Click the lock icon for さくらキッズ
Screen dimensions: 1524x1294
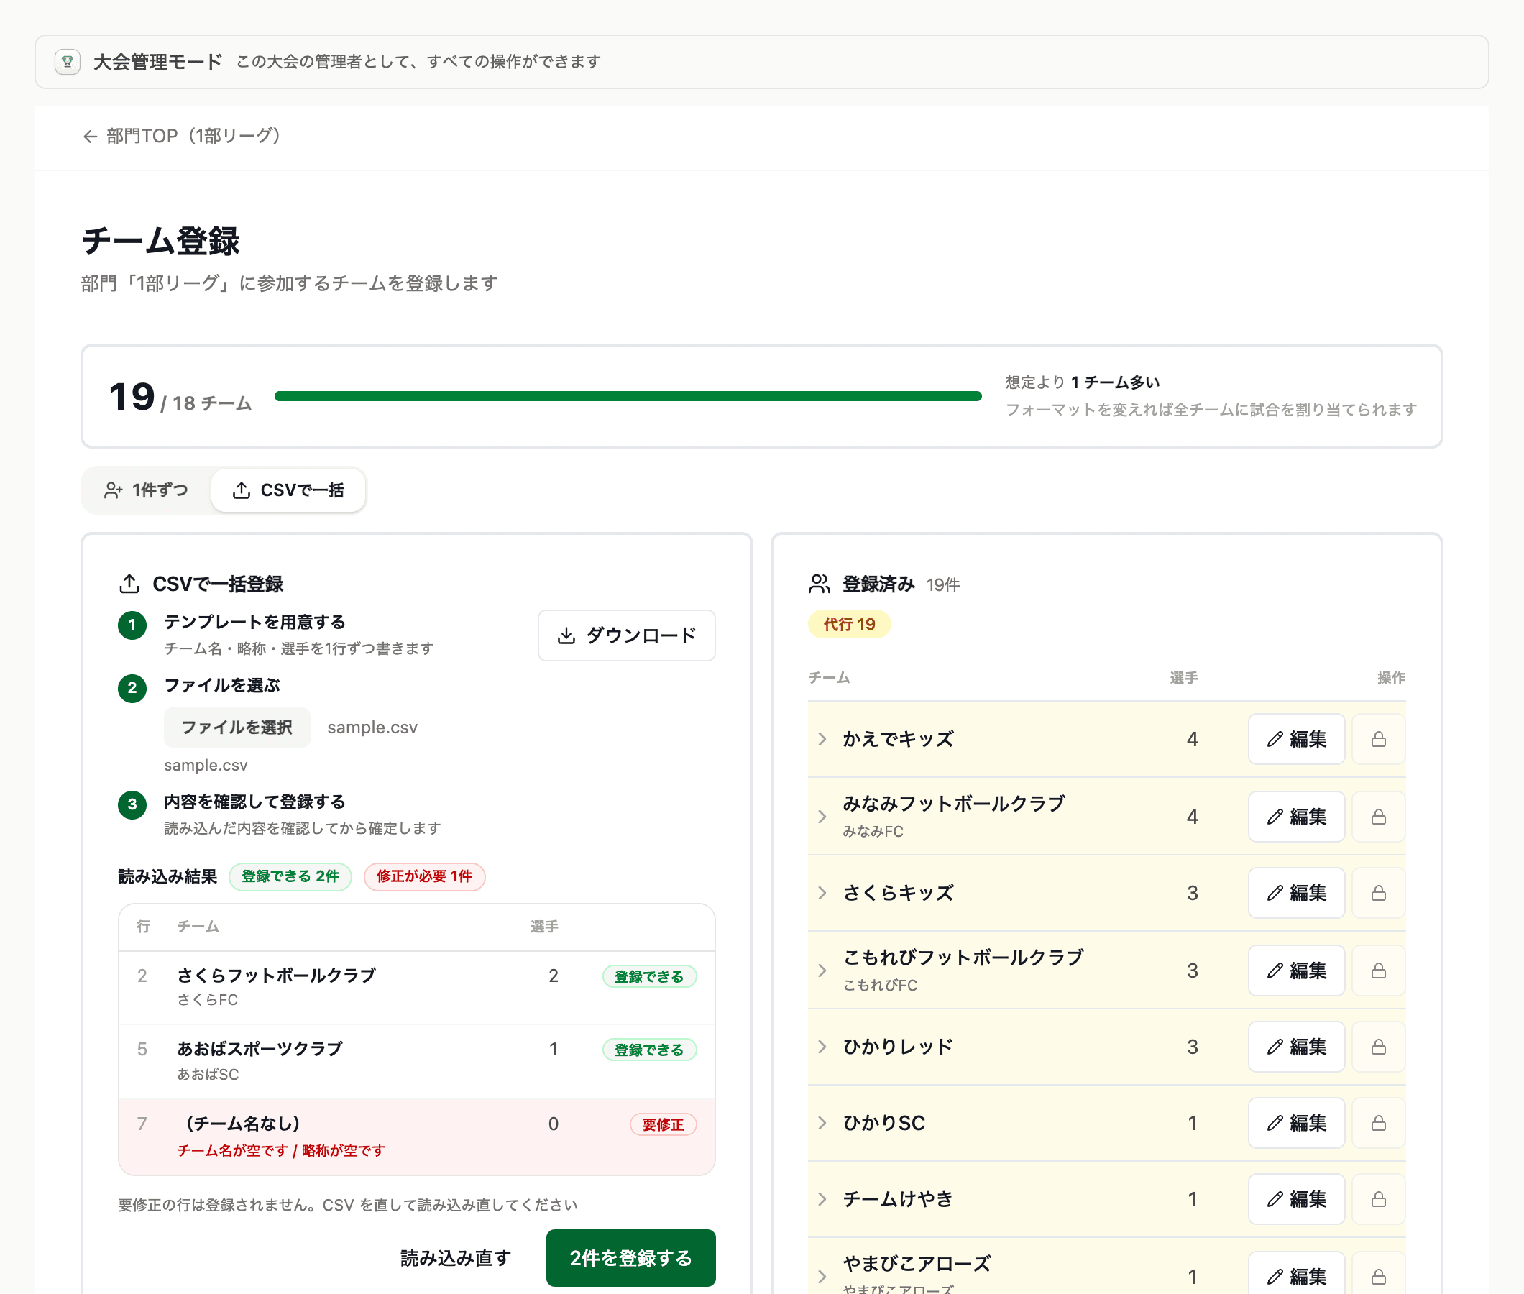[1378, 893]
